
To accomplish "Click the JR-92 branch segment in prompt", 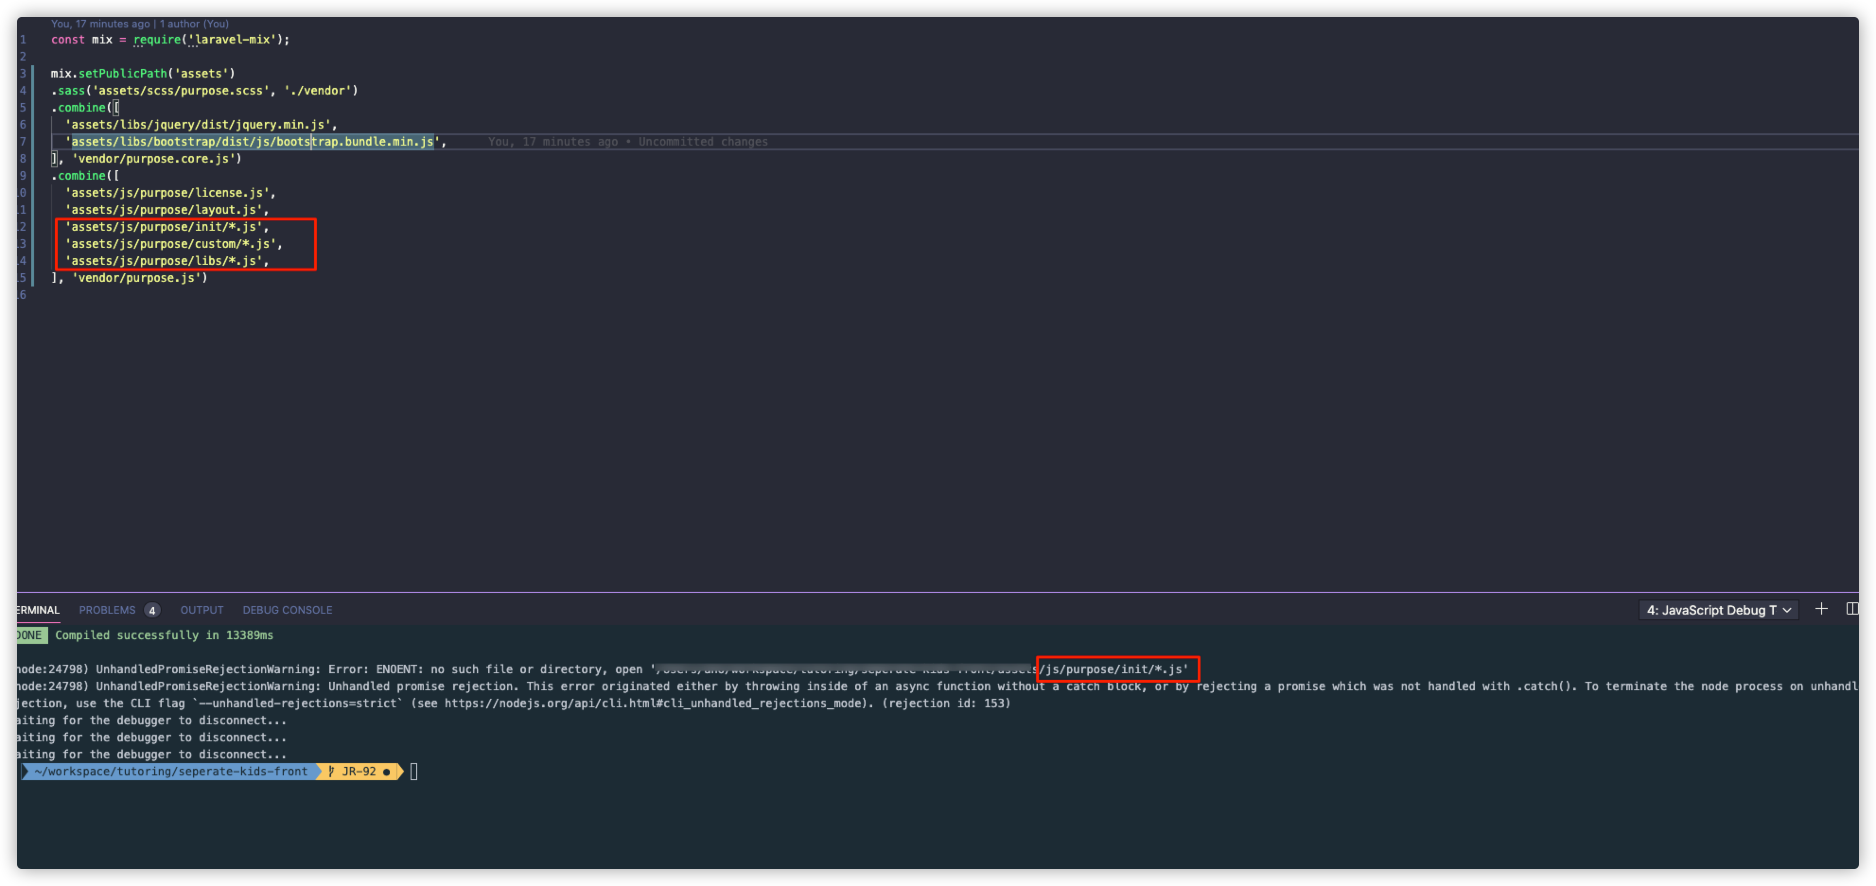I will click(358, 772).
